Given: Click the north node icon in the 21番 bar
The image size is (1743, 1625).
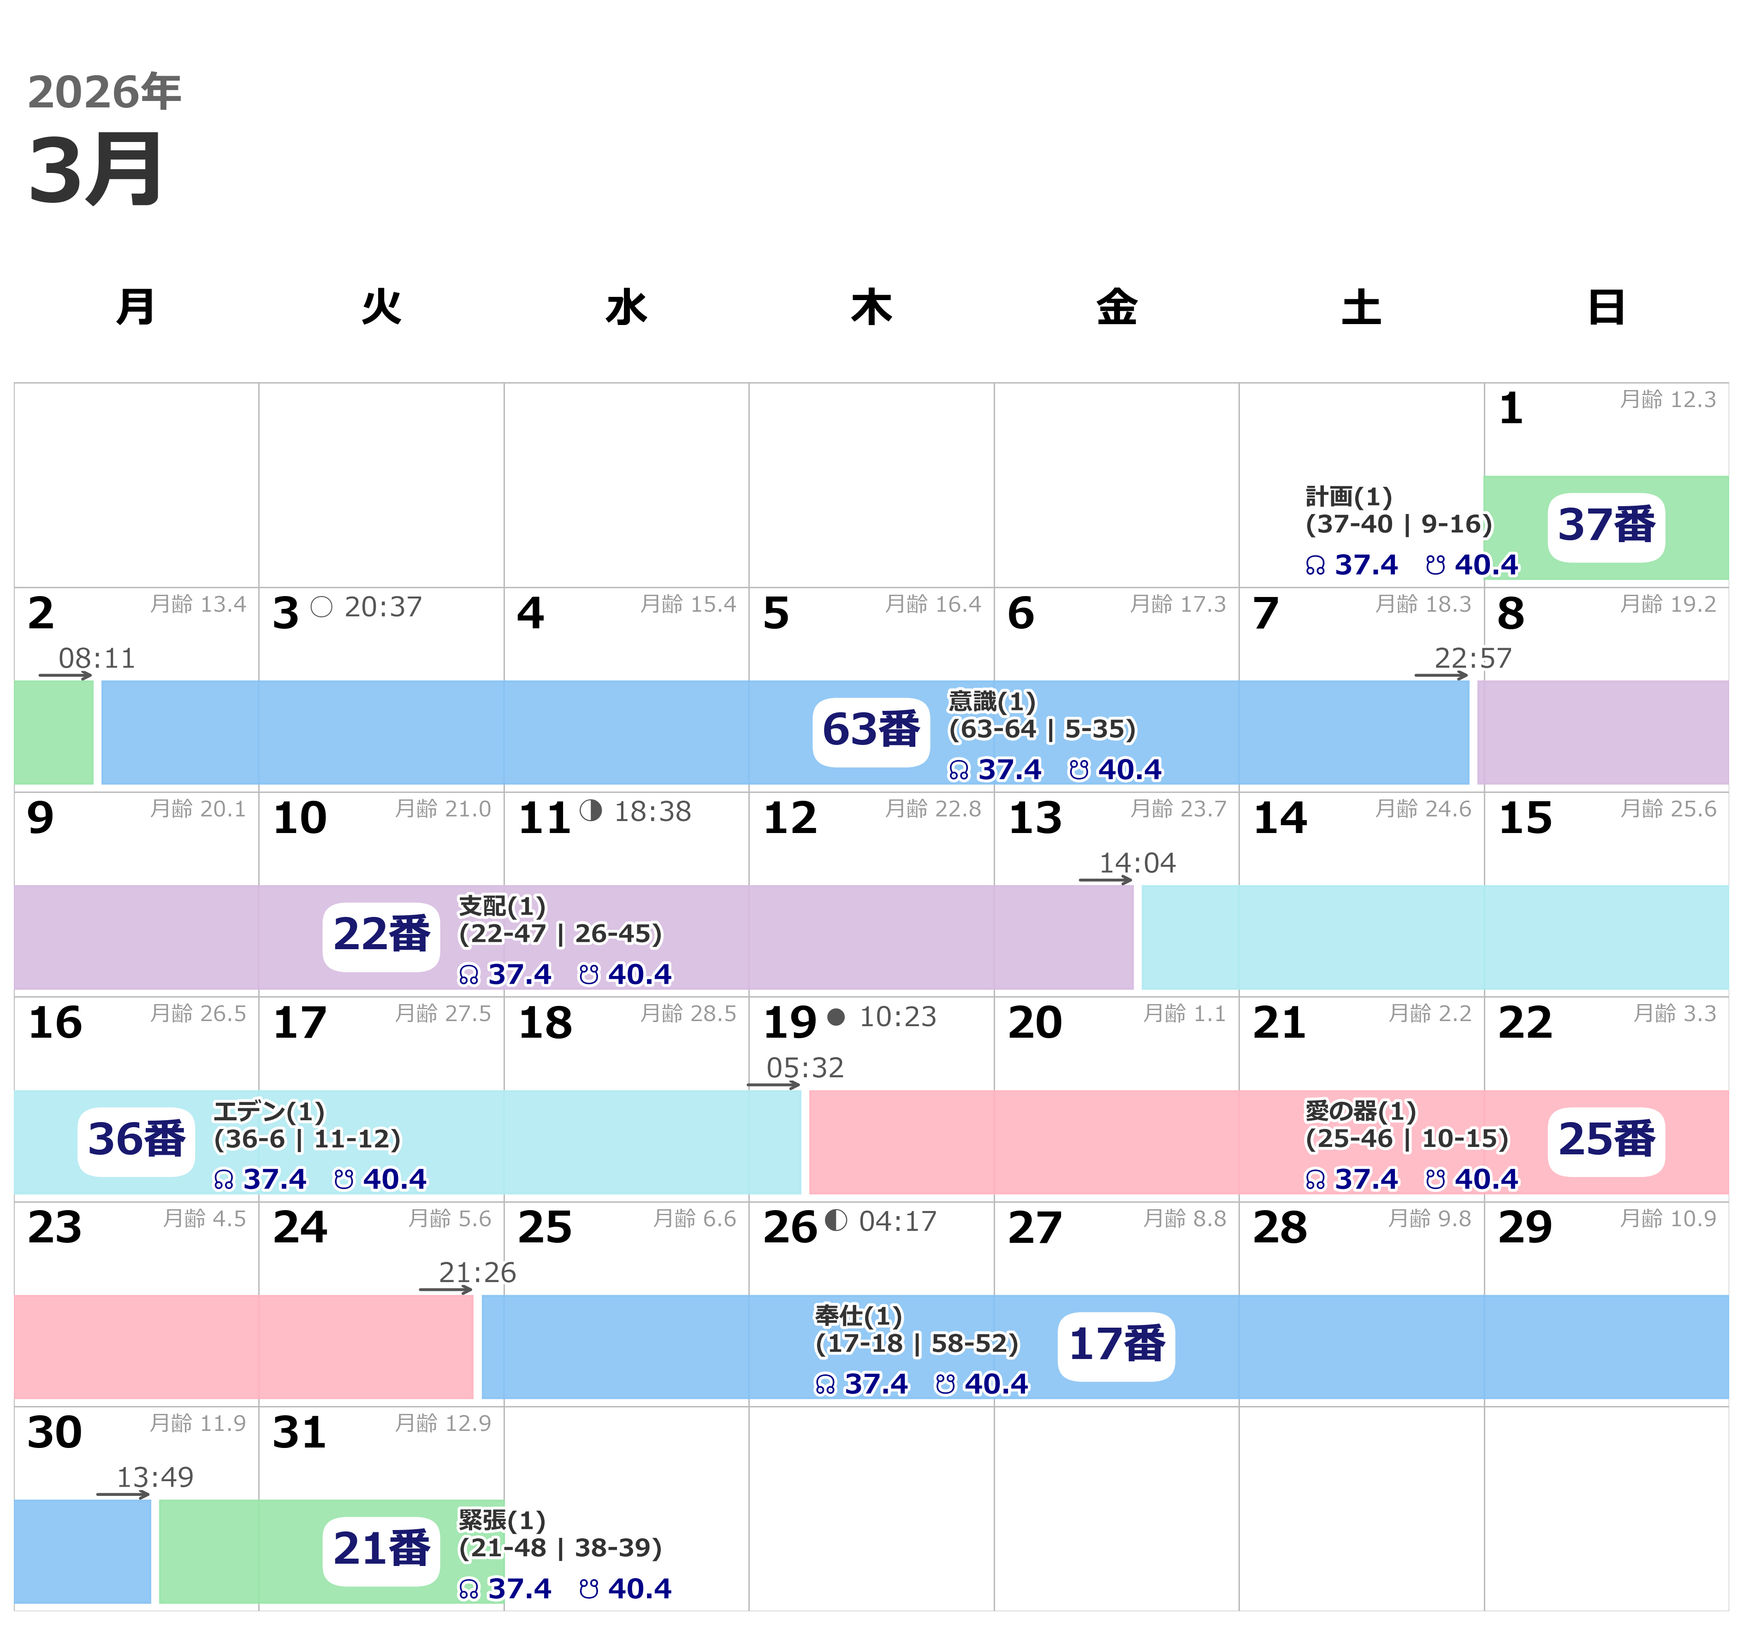Looking at the screenshot, I should pyautogui.click(x=468, y=1590).
